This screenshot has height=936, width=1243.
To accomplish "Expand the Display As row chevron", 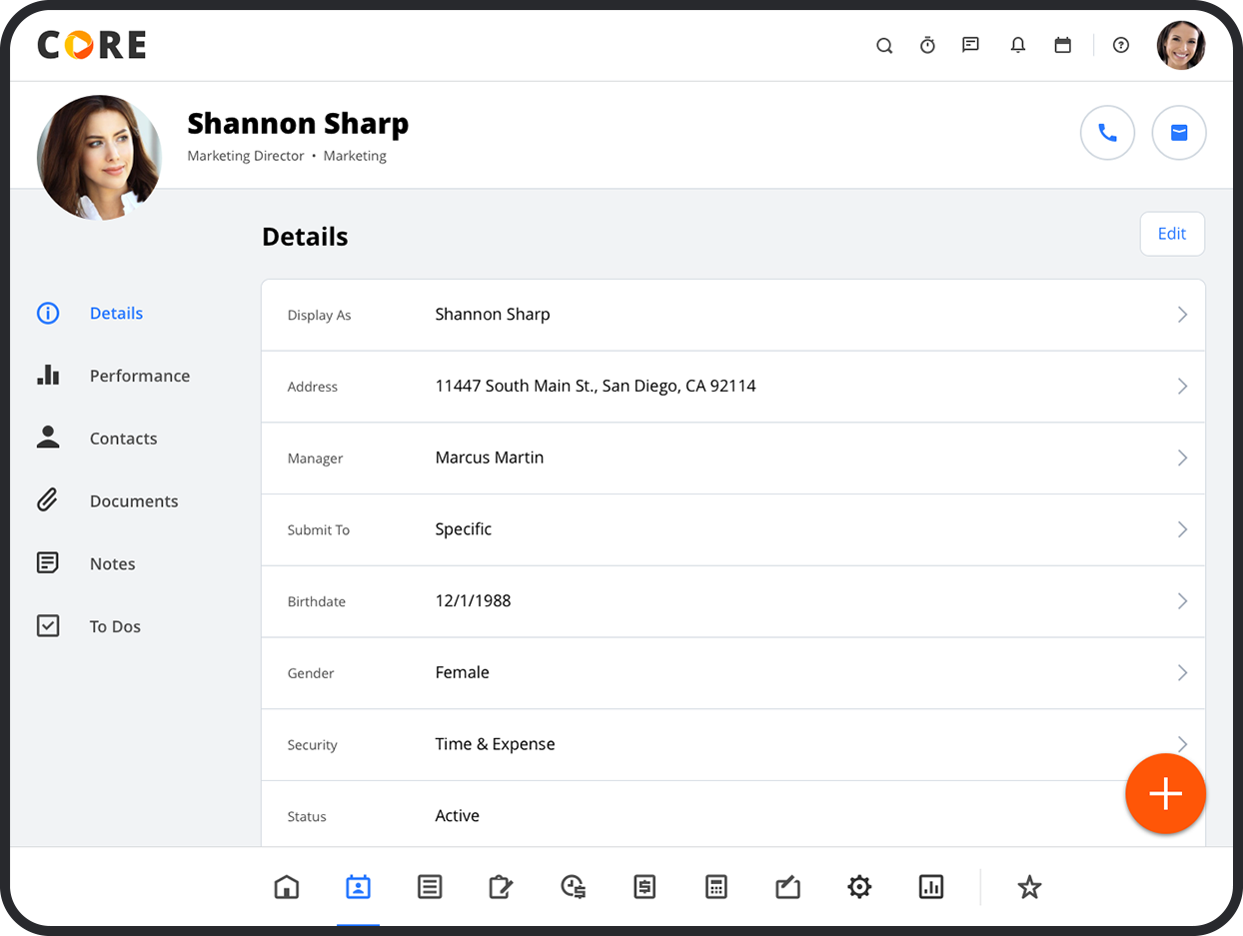I will pyautogui.click(x=1182, y=315).
